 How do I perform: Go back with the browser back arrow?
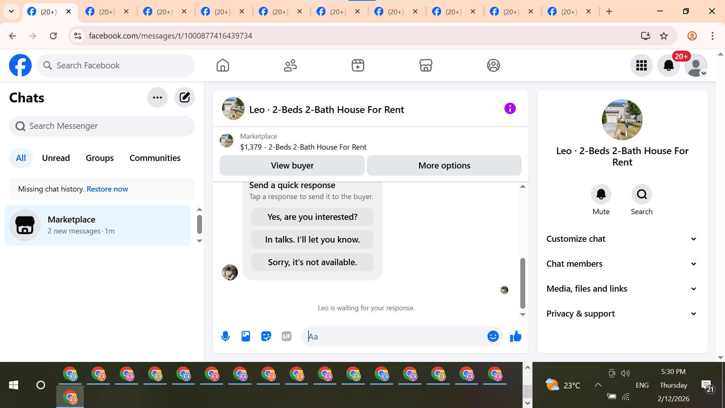[12, 36]
